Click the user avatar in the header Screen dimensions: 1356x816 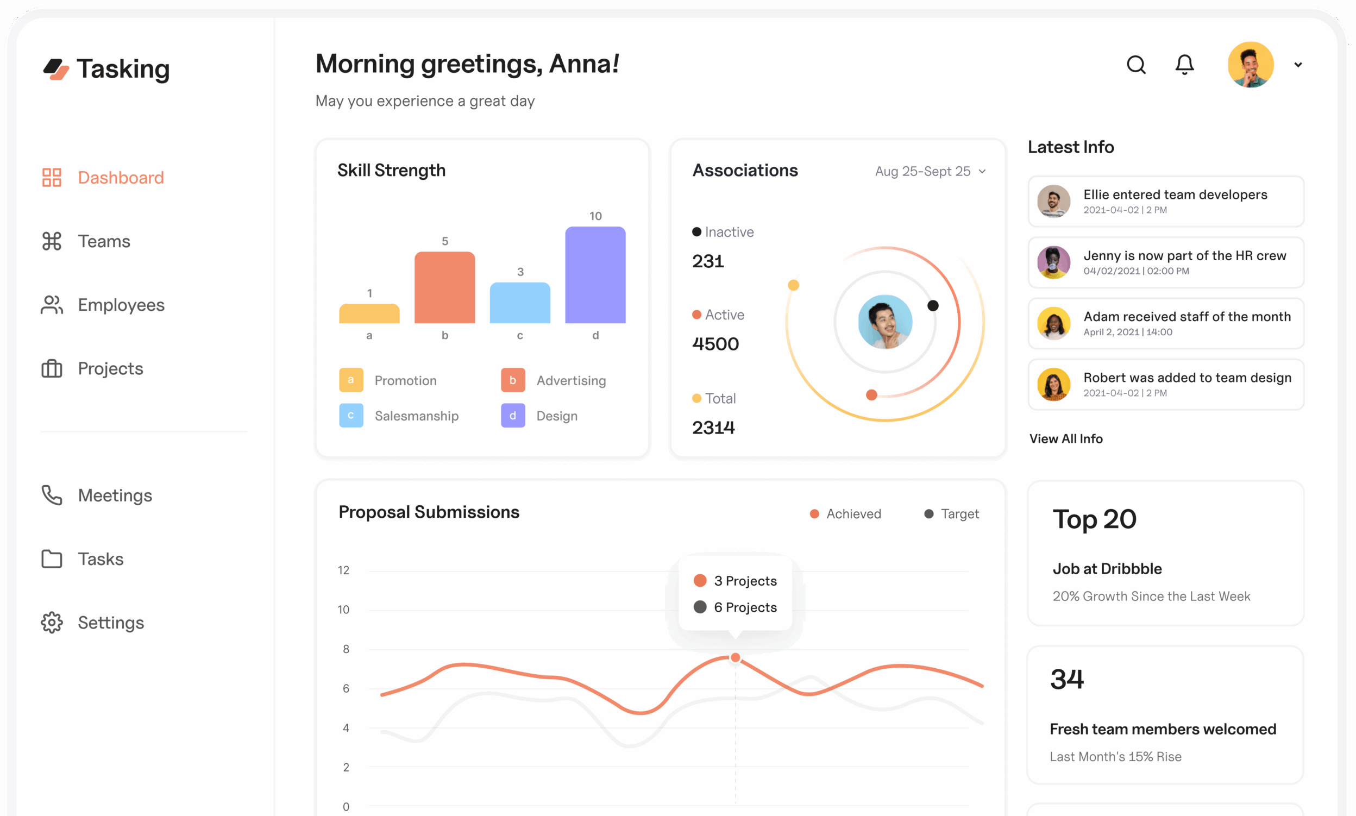click(x=1250, y=65)
